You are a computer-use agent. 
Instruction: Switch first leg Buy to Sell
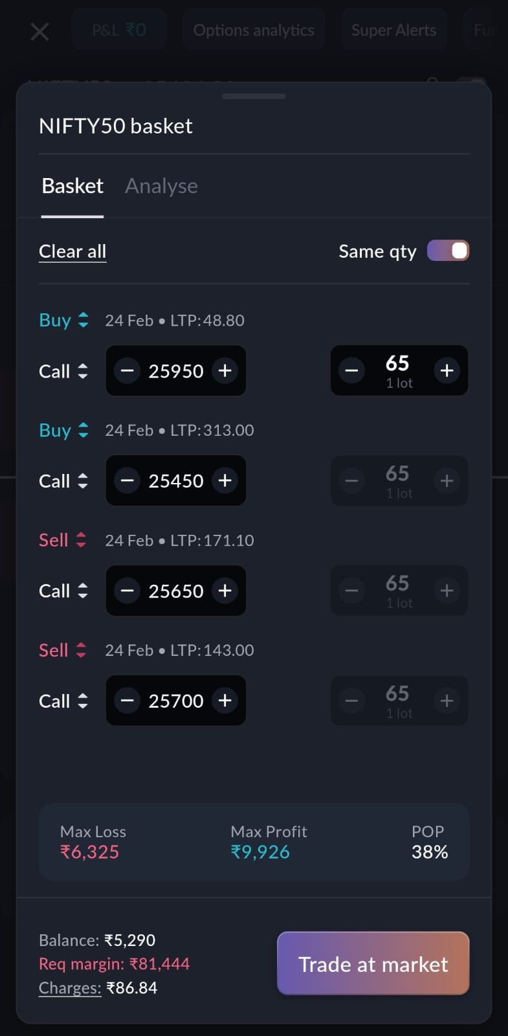pyautogui.click(x=63, y=320)
